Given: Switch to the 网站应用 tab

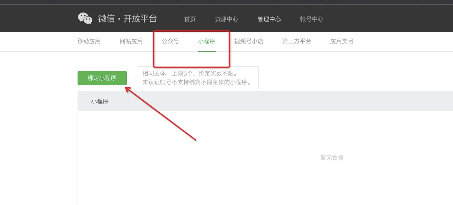Looking at the screenshot, I should click(131, 41).
